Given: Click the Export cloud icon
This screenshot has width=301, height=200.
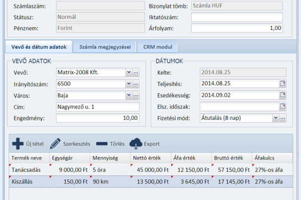Looking at the screenshot, I should [135, 144].
